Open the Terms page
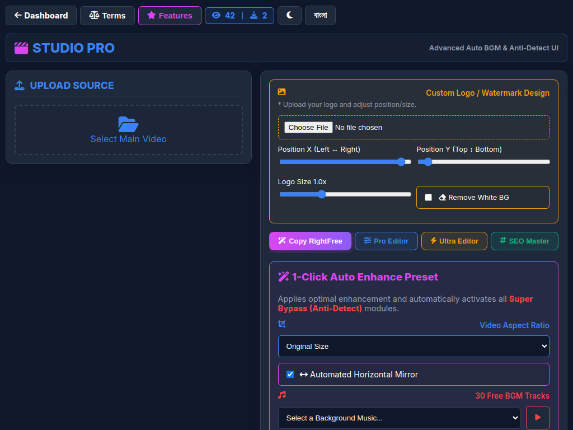Viewport: 573px width, 430px height. click(107, 15)
